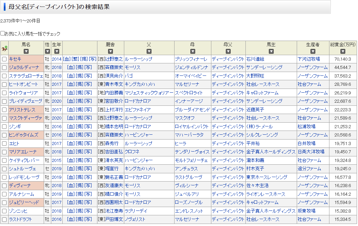
Task: Open owner 東京ホースレーシング link
Action: (x=267, y=177)
